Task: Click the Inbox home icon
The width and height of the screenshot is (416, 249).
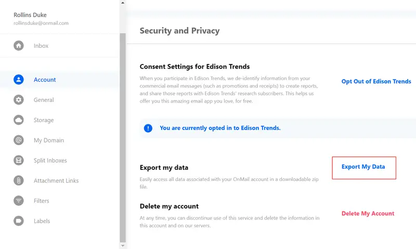Action: tap(19, 46)
